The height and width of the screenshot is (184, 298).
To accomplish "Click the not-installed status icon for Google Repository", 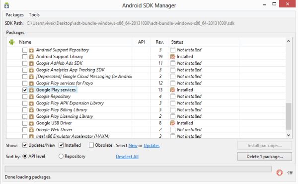I will tap(172, 96).
